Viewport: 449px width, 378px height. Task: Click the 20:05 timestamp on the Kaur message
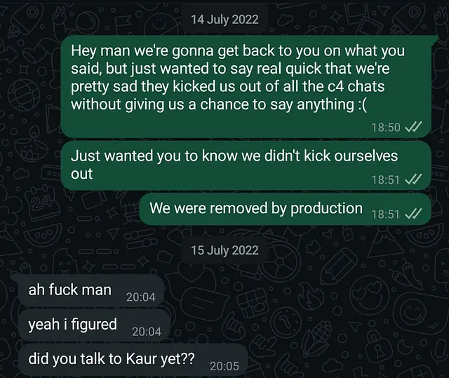point(224,365)
